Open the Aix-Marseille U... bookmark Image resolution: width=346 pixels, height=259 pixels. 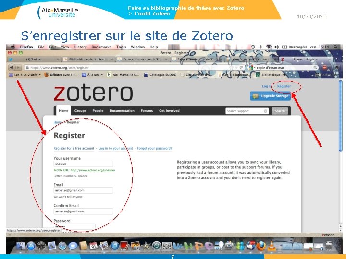tap(123, 75)
